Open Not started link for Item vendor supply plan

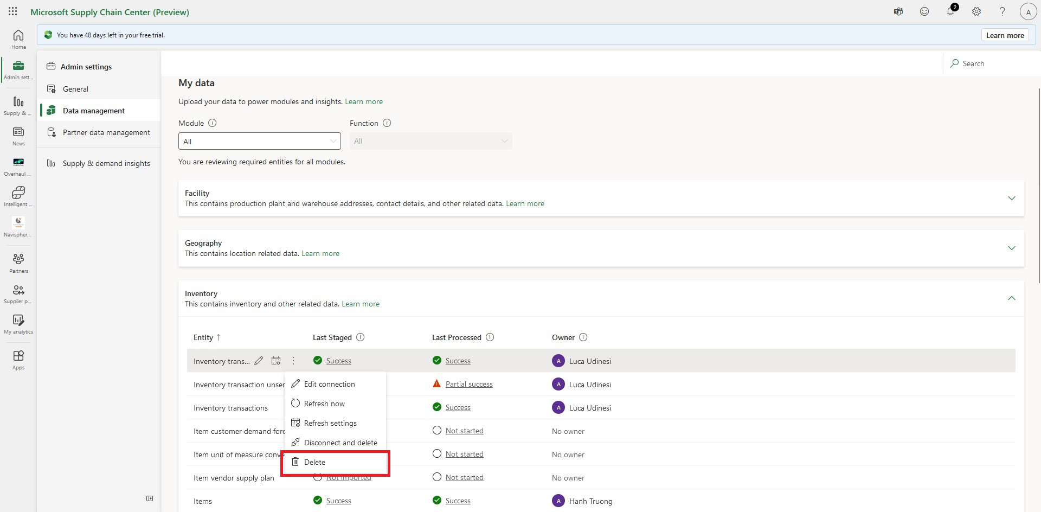[464, 477]
